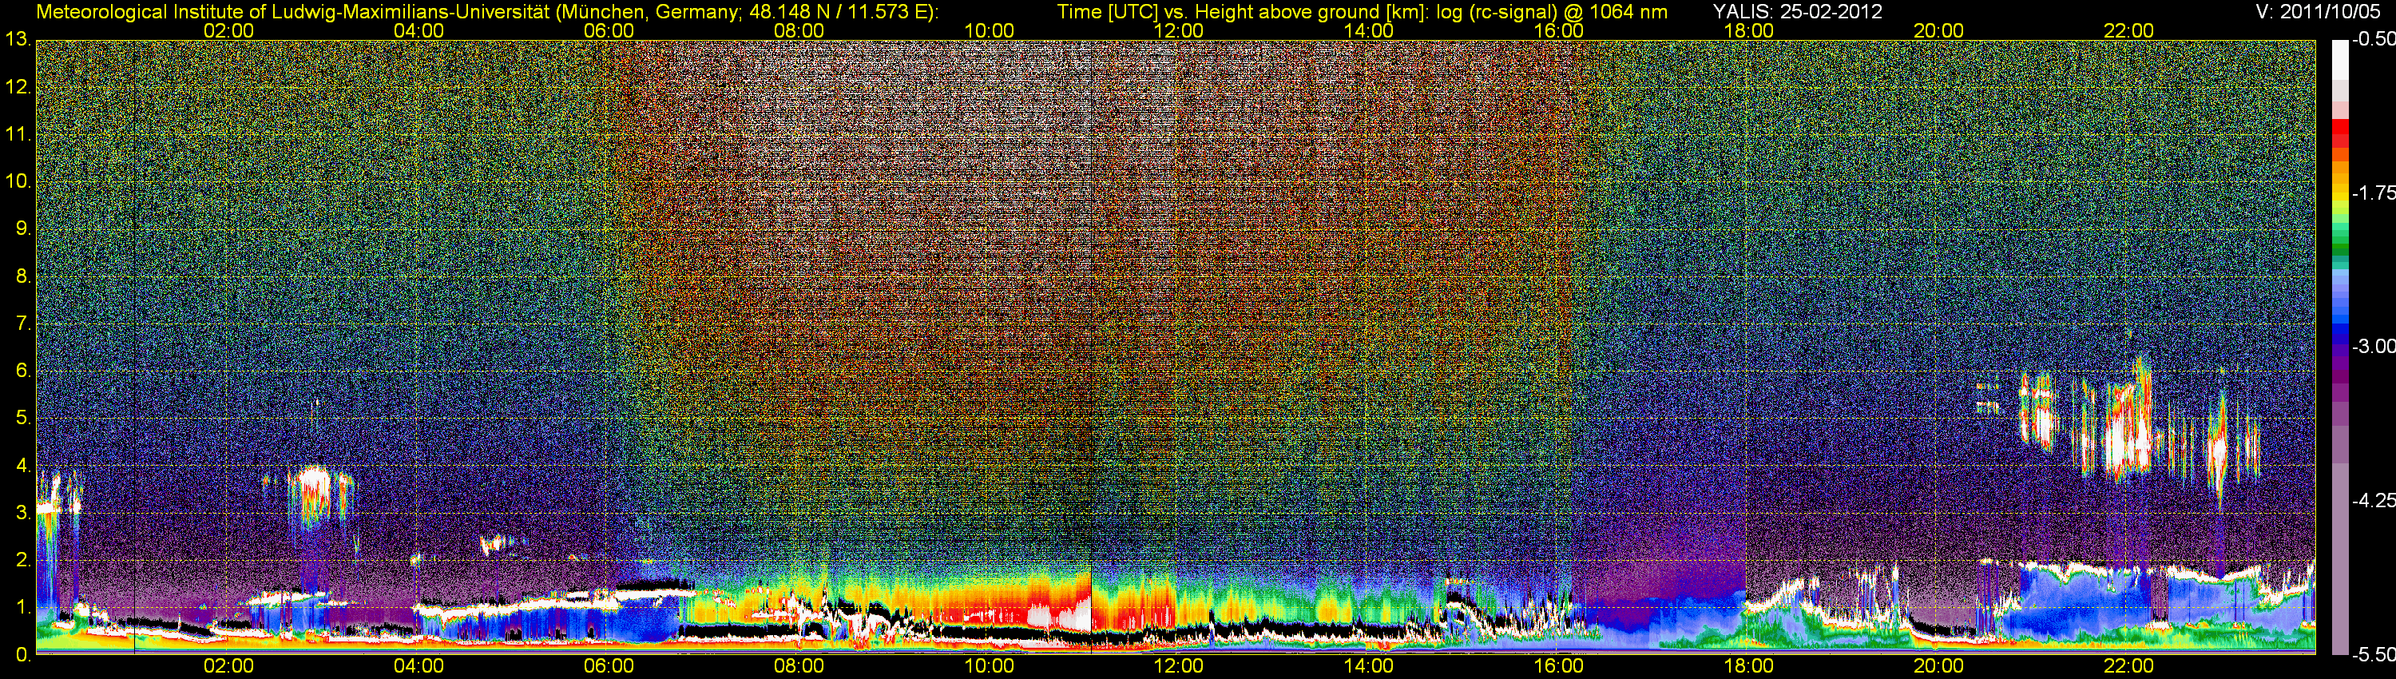2396x679 pixels.
Task: Click "10:00" on the top time axis
Action: click(x=989, y=30)
